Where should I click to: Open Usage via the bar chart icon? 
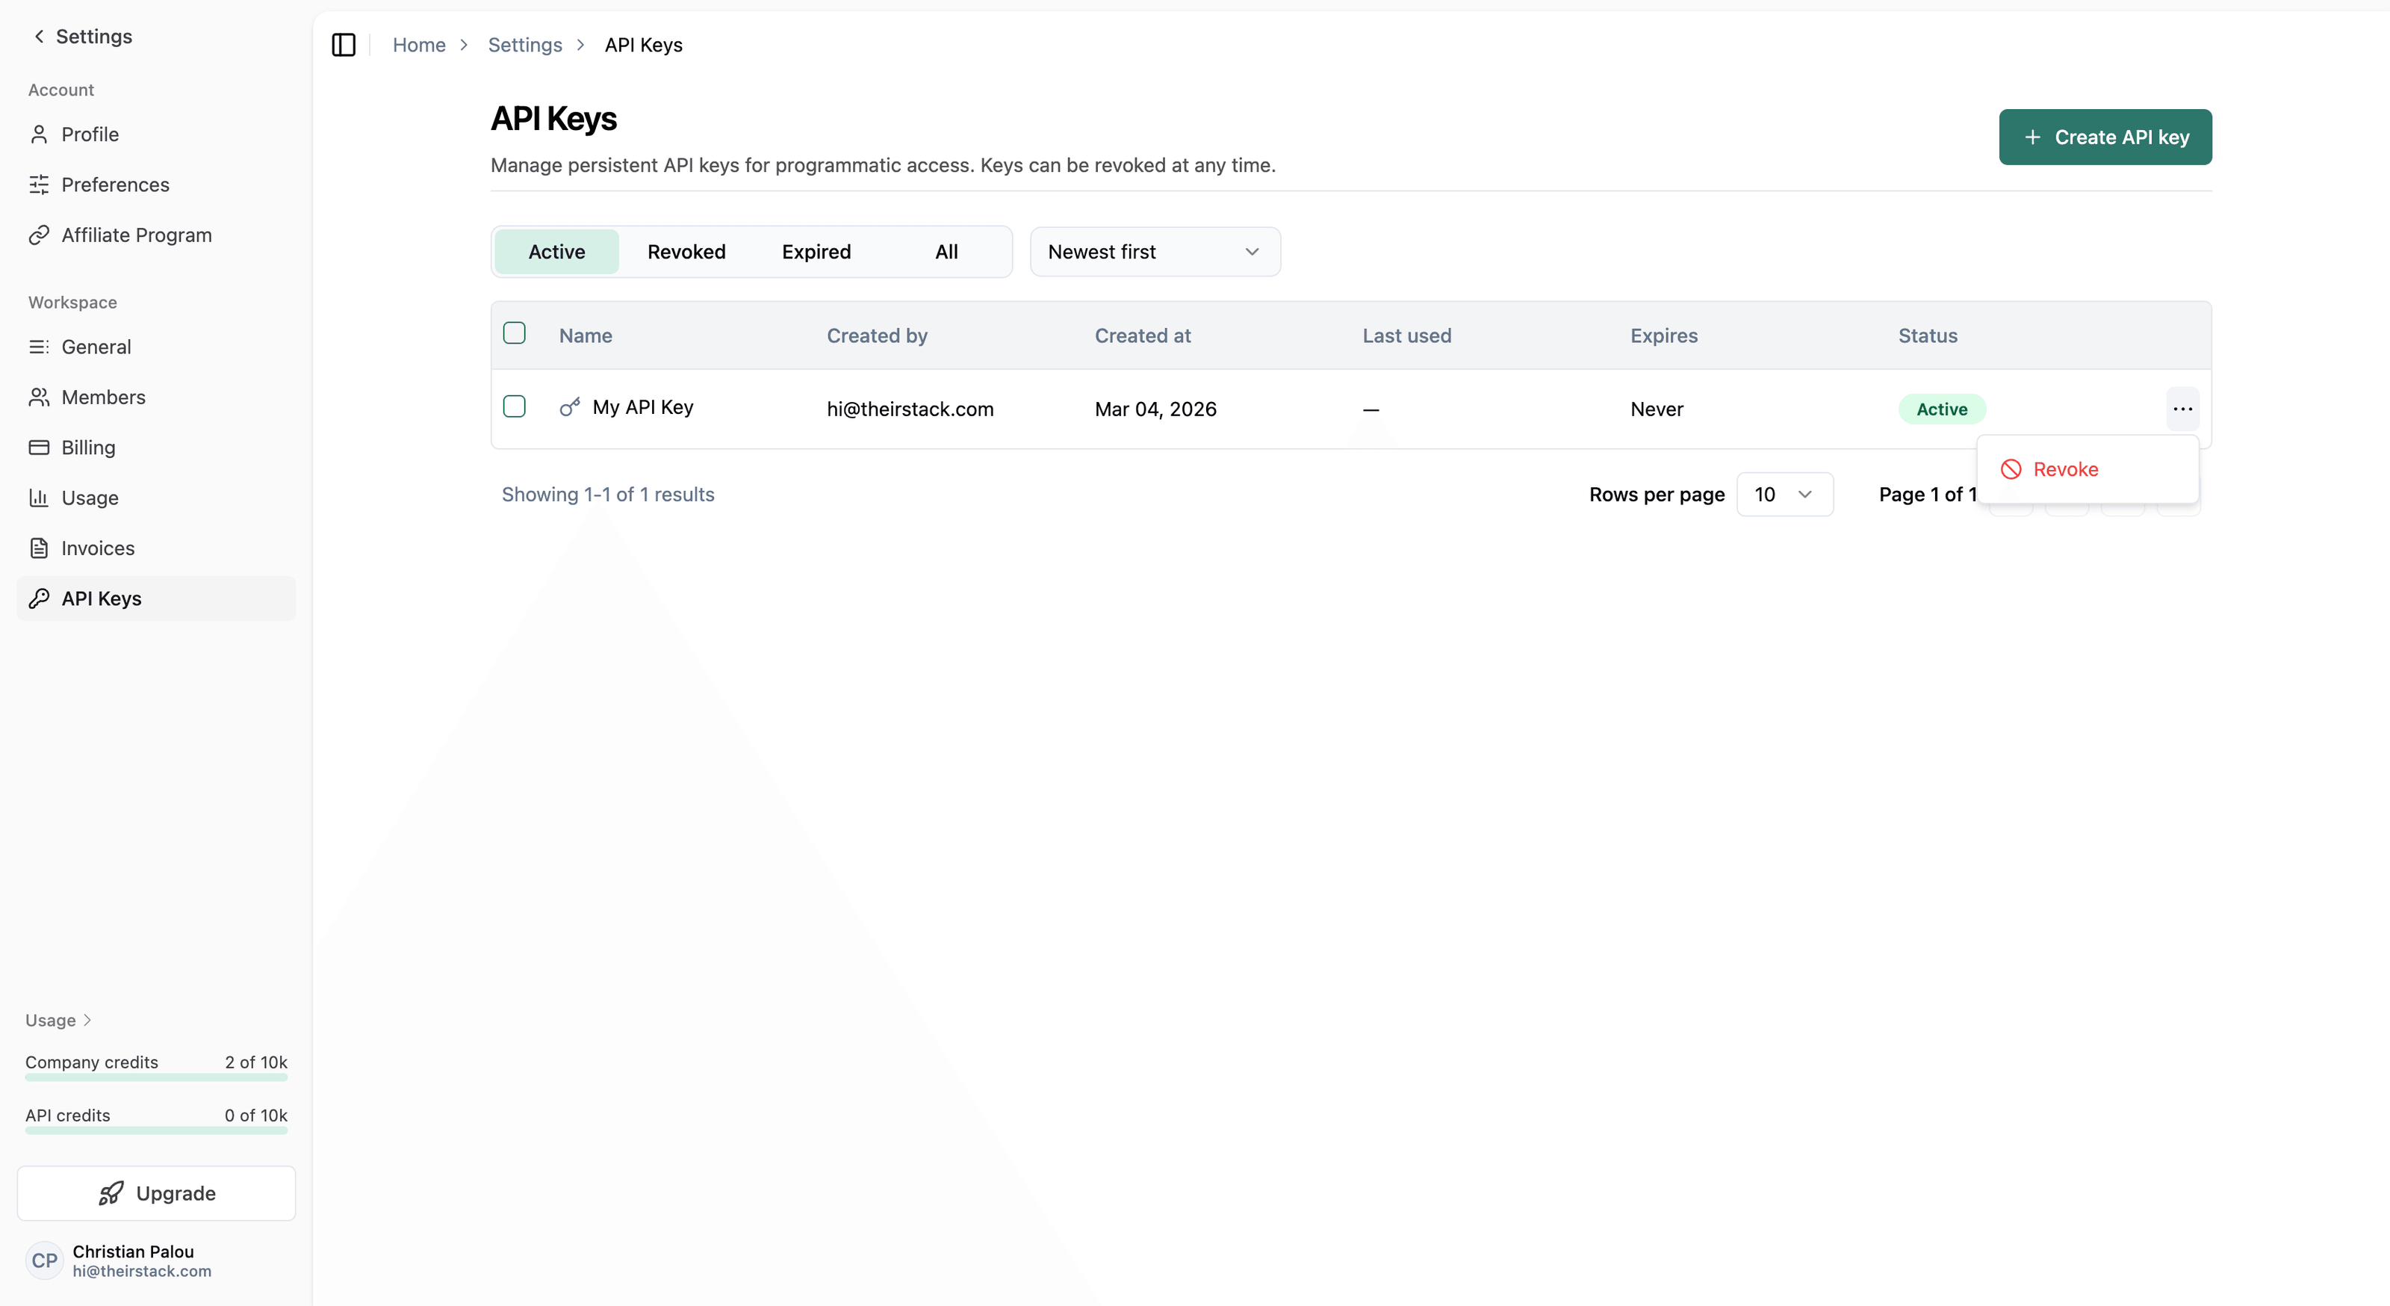[39, 498]
